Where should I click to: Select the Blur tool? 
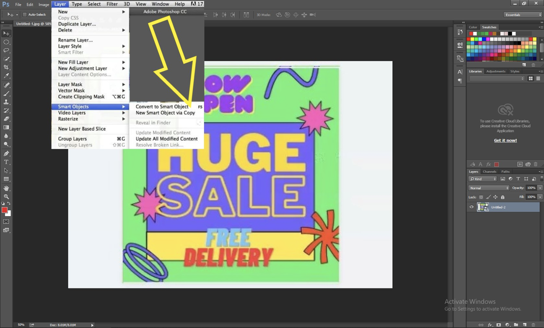coord(6,136)
